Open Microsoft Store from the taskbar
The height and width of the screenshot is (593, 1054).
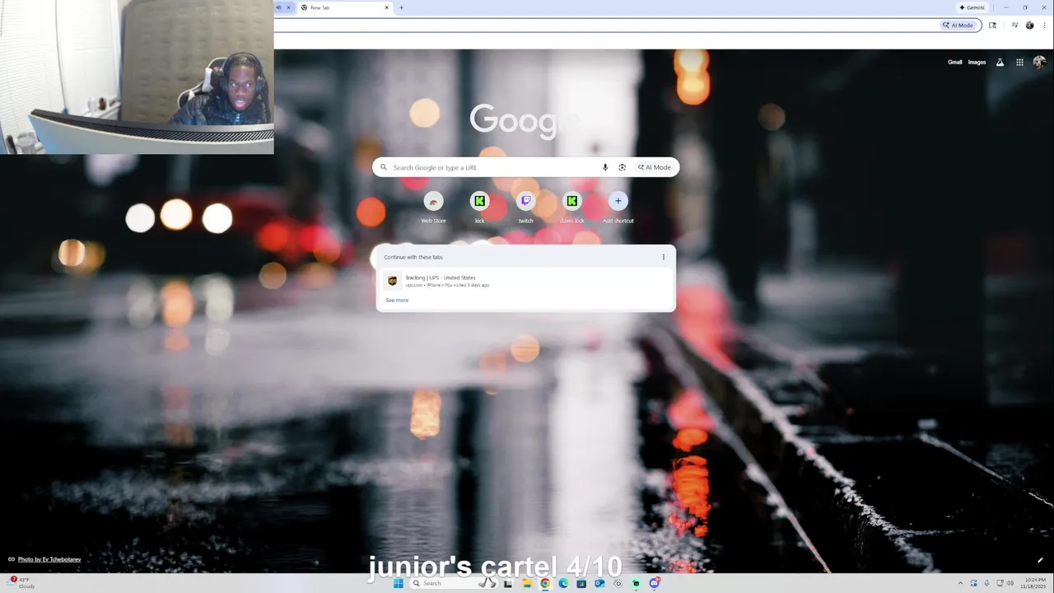(x=581, y=583)
